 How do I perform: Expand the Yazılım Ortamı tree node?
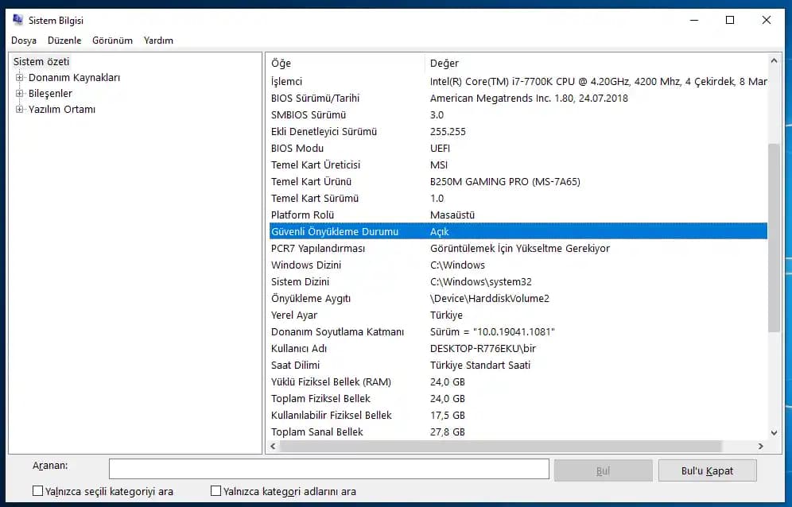tap(20, 110)
